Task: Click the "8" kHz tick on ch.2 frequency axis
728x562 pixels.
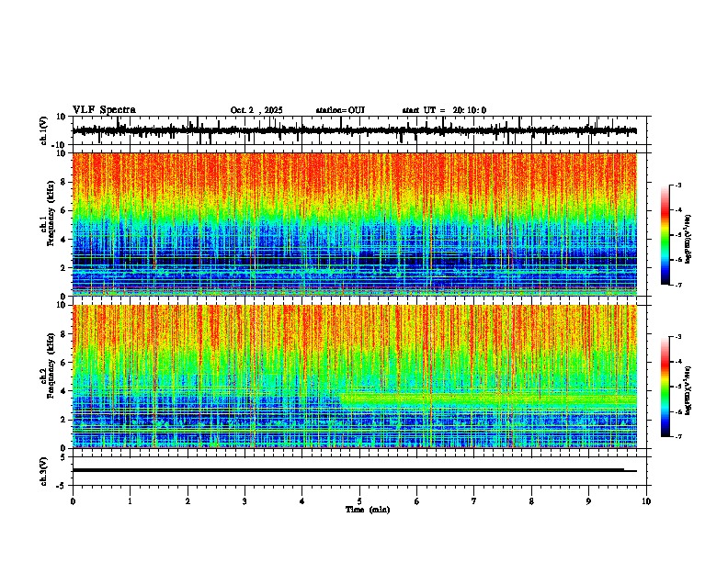Action: coord(63,334)
